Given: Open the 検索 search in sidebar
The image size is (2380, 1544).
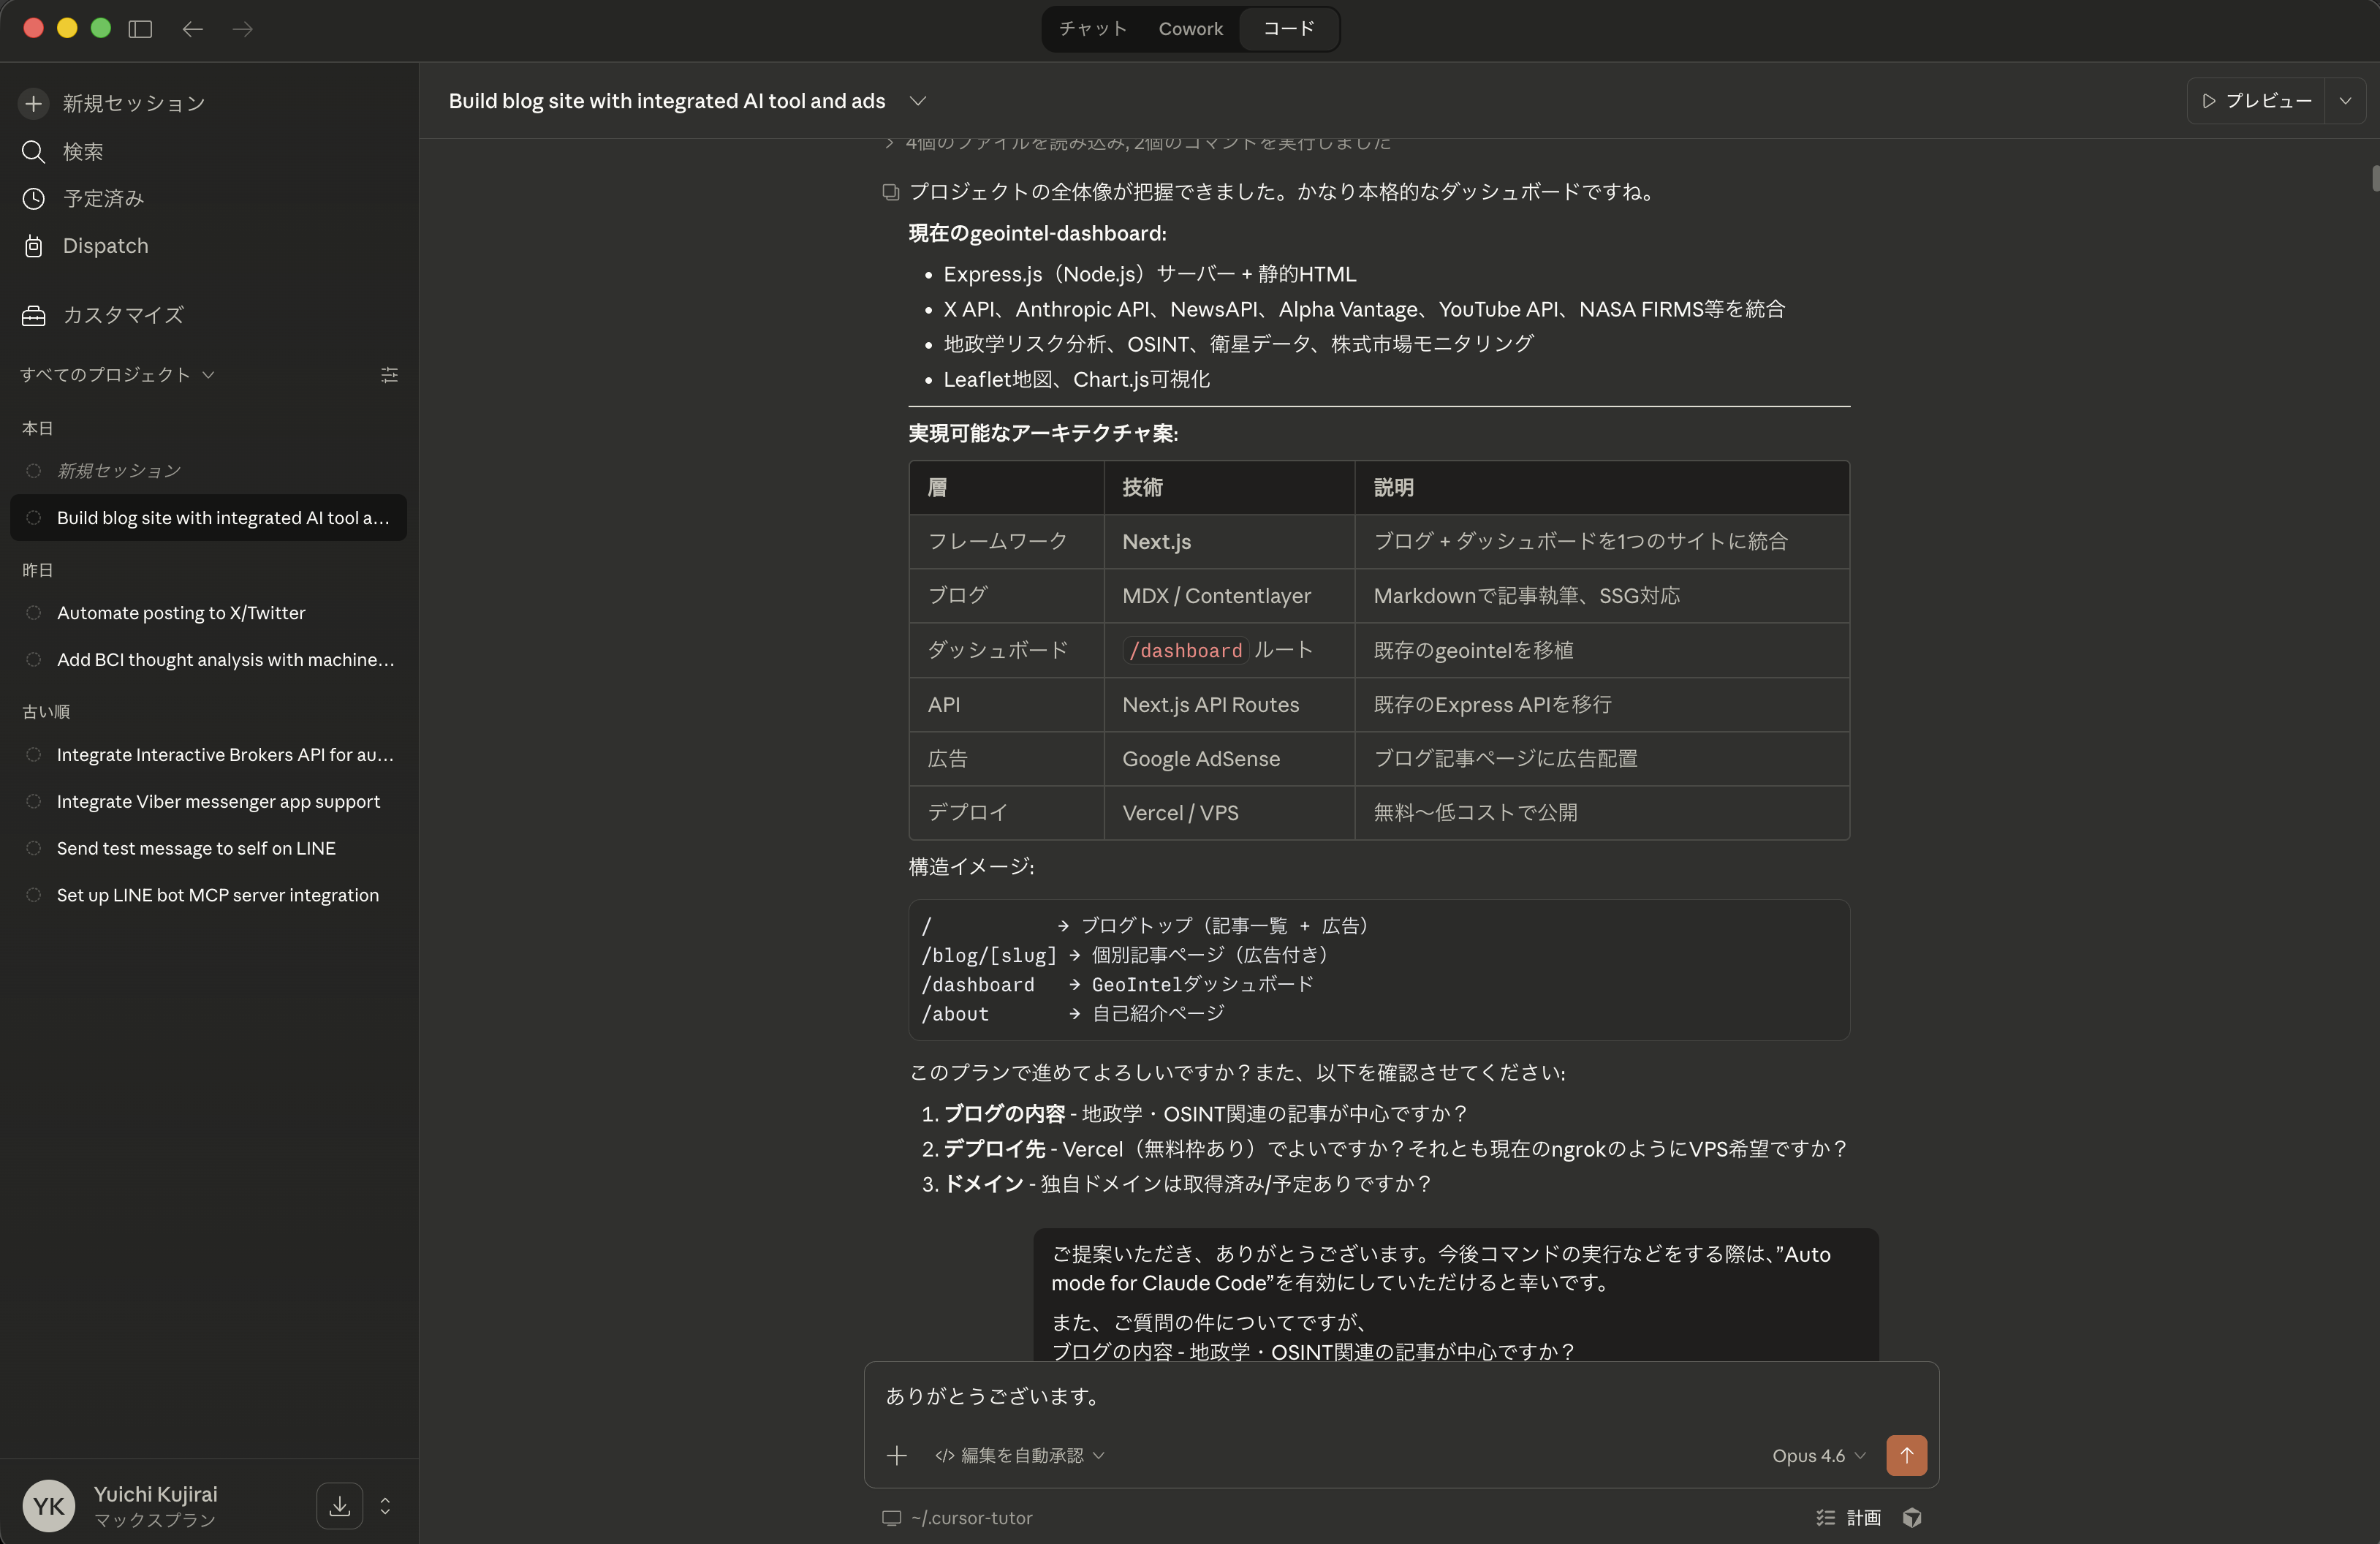Looking at the screenshot, I should (33, 151).
